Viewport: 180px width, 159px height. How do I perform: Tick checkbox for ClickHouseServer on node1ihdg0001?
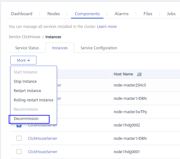(x=19, y=152)
